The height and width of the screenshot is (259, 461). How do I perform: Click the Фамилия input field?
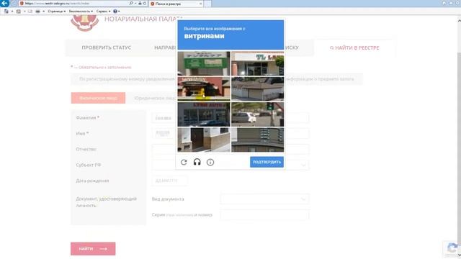(x=230, y=118)
